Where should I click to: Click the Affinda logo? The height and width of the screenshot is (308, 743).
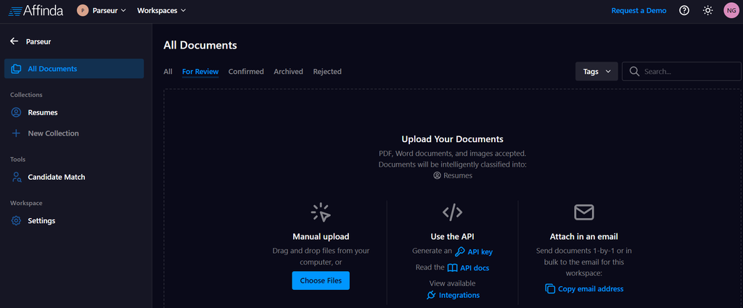click(x=36, y=11)
